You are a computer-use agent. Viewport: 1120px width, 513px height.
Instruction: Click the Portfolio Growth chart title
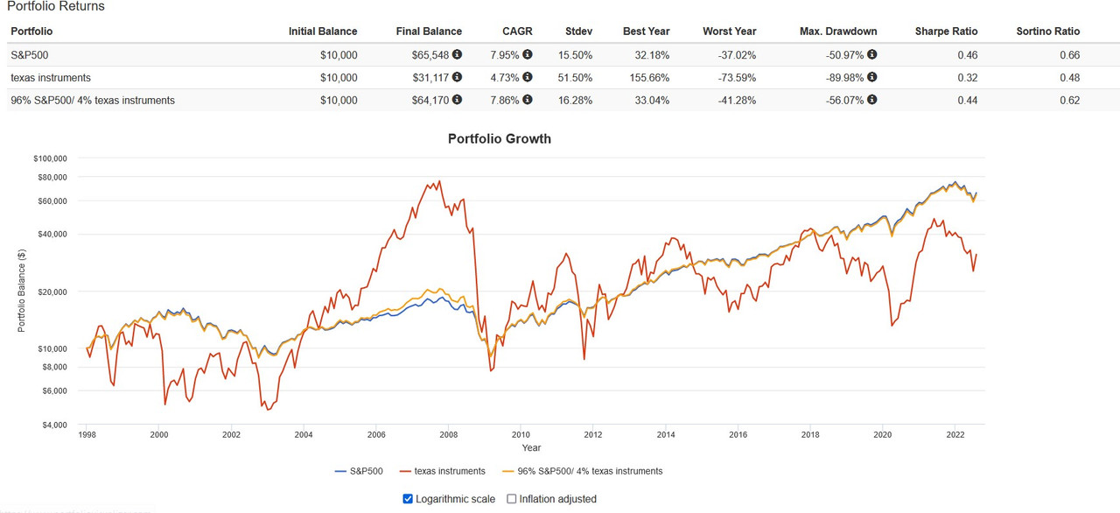(x=500, y=138)
